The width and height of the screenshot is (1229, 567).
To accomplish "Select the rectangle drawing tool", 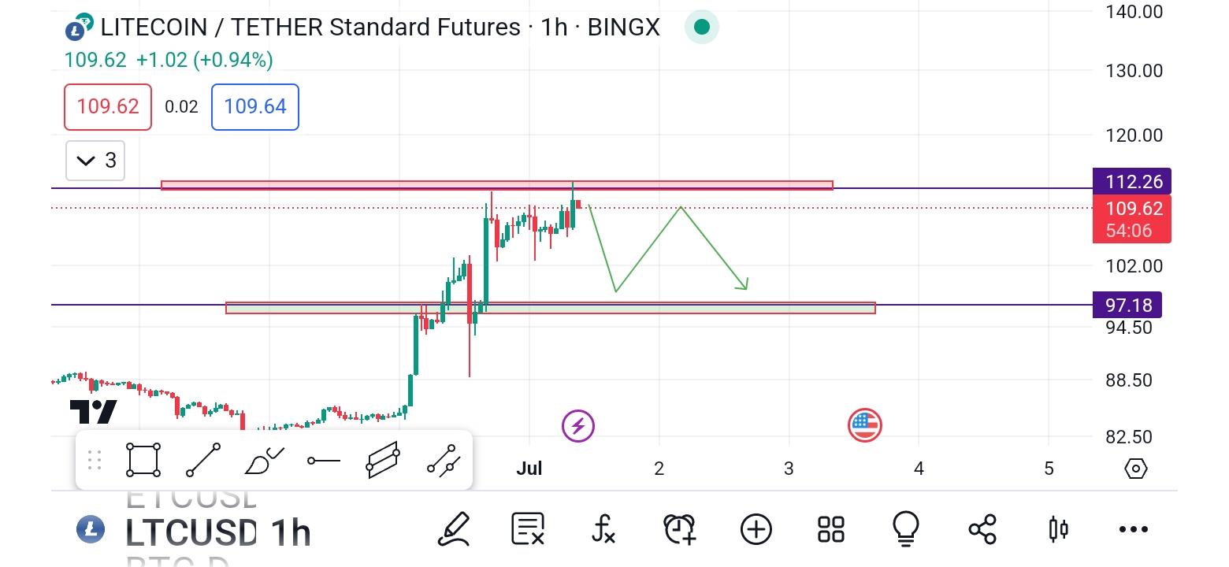I will click(143, 461).
